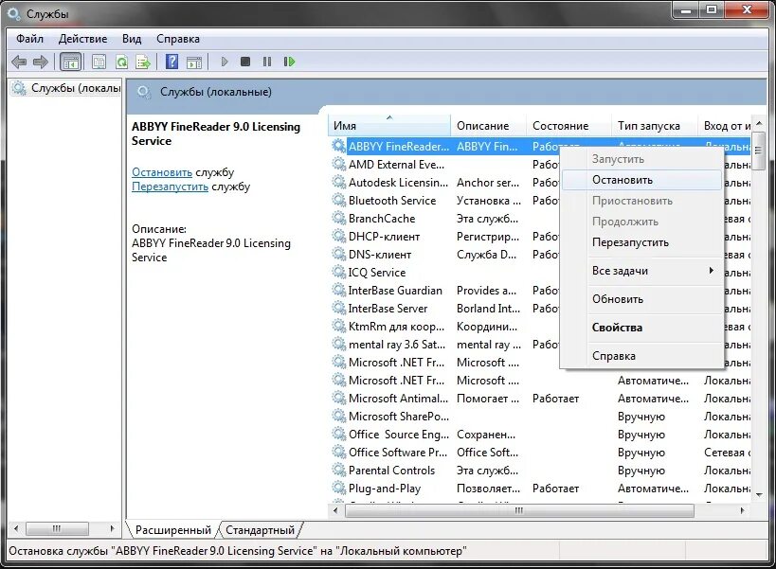Toggle the action pane toolbar icon

(194, 62)
